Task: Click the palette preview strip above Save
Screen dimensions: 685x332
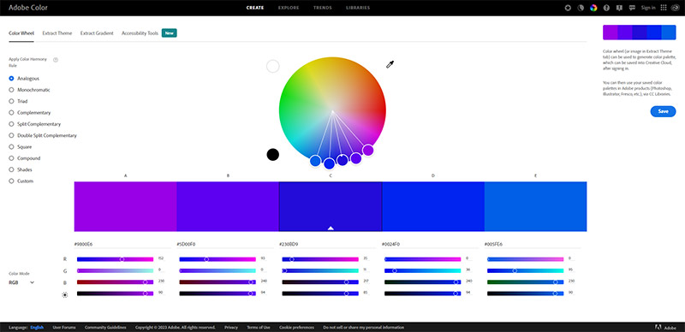Action: 639,33
